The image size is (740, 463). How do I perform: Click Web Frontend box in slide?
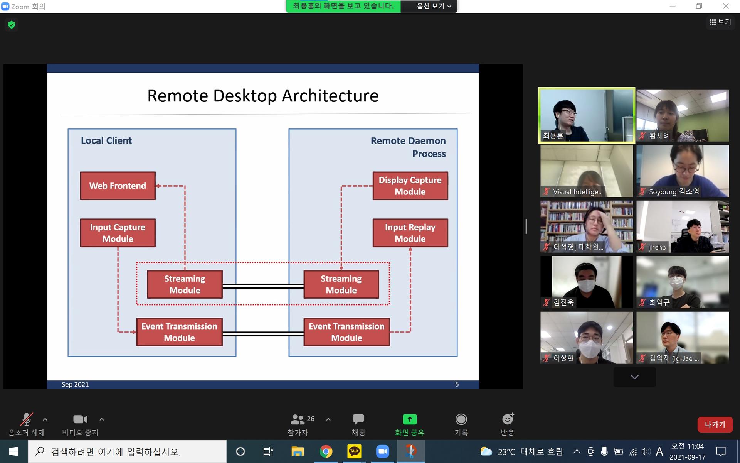point(118,186)
